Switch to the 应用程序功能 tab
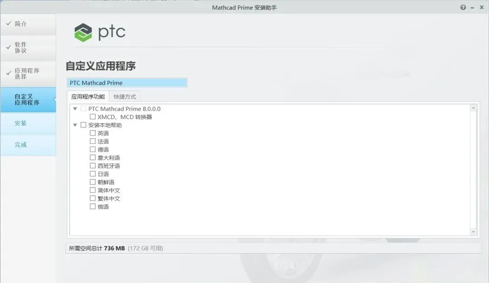This screenshot has height=283, width=489. (88, 96)
